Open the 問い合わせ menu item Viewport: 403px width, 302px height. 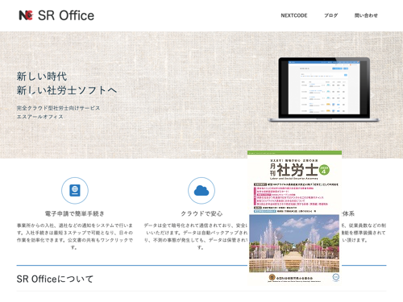pos(366,15)
